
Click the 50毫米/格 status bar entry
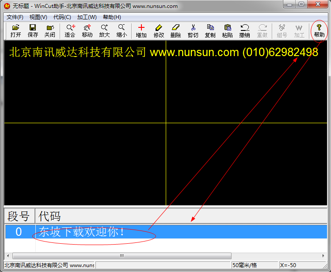coord(255,265)
